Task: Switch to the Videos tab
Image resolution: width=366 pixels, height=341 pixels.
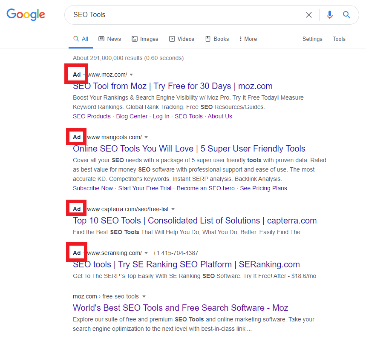Action: pyautogui.click(x=182, y=39)
